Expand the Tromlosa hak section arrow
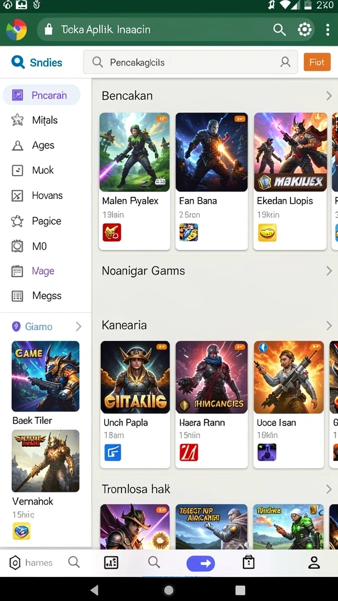Screen dimensions: 338x601 pos(329,489)
